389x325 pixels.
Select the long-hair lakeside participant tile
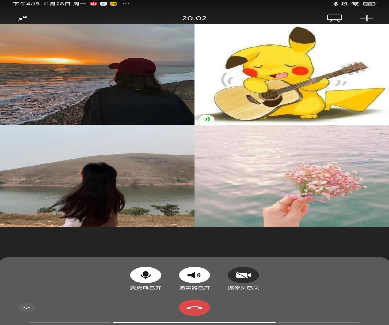(x=97, y=176)
